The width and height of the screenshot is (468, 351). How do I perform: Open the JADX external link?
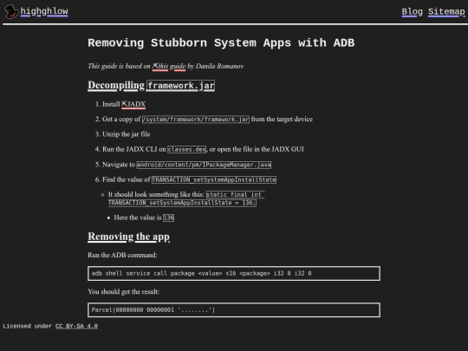(133, 104)
